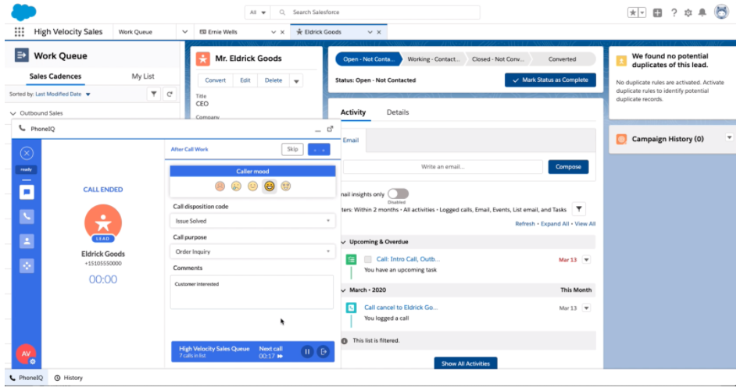Select the Working - Contacted path stage

(x=433, y=59)
